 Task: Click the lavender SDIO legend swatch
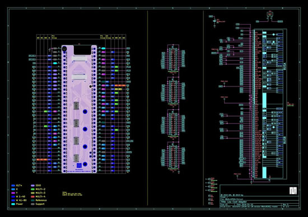(x=33, y=186)
